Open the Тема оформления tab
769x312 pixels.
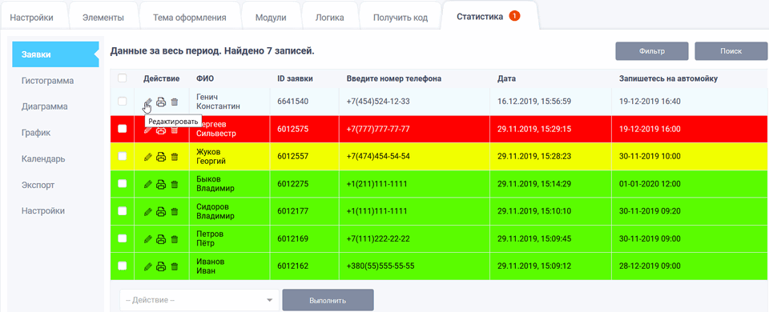pos(189,18)
